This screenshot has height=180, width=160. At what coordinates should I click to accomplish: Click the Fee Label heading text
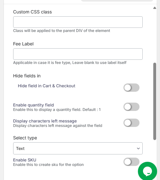coord(23,44)
